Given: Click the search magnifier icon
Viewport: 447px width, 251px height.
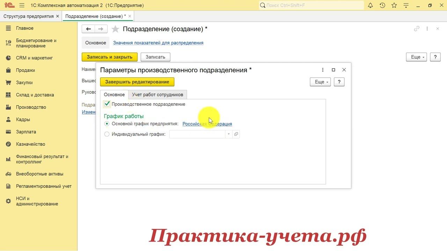Looking at the screenshot, I should pyautogui.click(x=263, y=5).
